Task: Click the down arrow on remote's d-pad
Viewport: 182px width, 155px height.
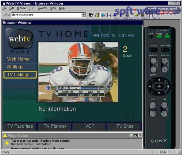Action: pyautogui.click(x=159, y=93)
